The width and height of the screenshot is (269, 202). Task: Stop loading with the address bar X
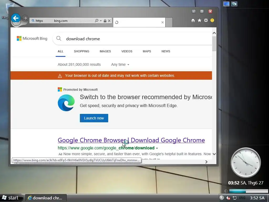[109, 21]
